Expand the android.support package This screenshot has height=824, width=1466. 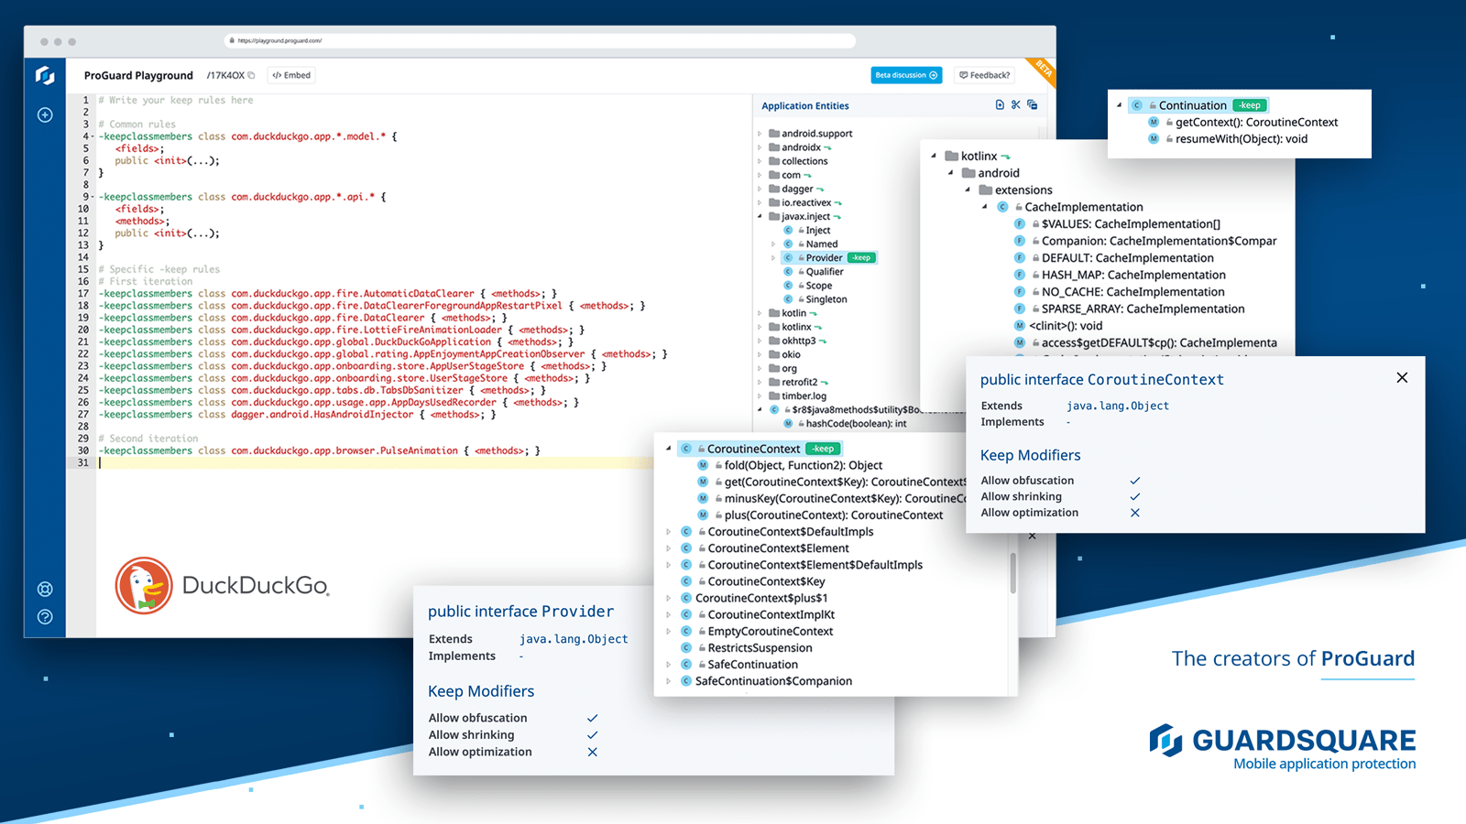760,134
